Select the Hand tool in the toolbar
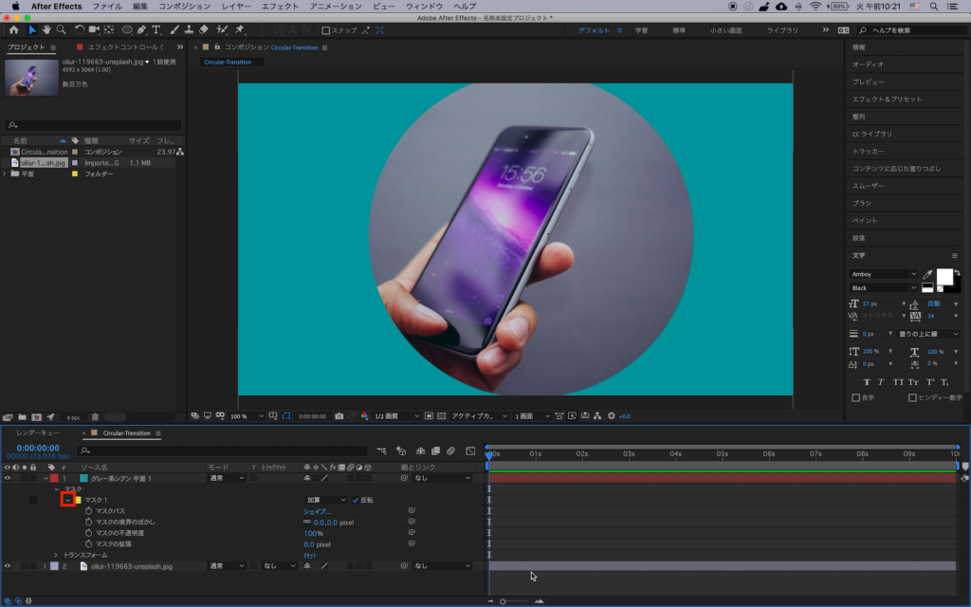This screenshot has width=971, height=607. coord(46,30)
